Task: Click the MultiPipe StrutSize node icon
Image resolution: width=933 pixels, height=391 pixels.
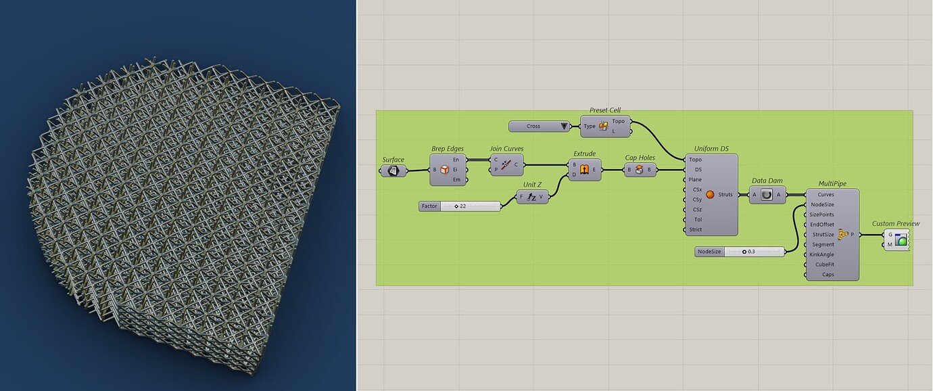Action: pos(842,235)
